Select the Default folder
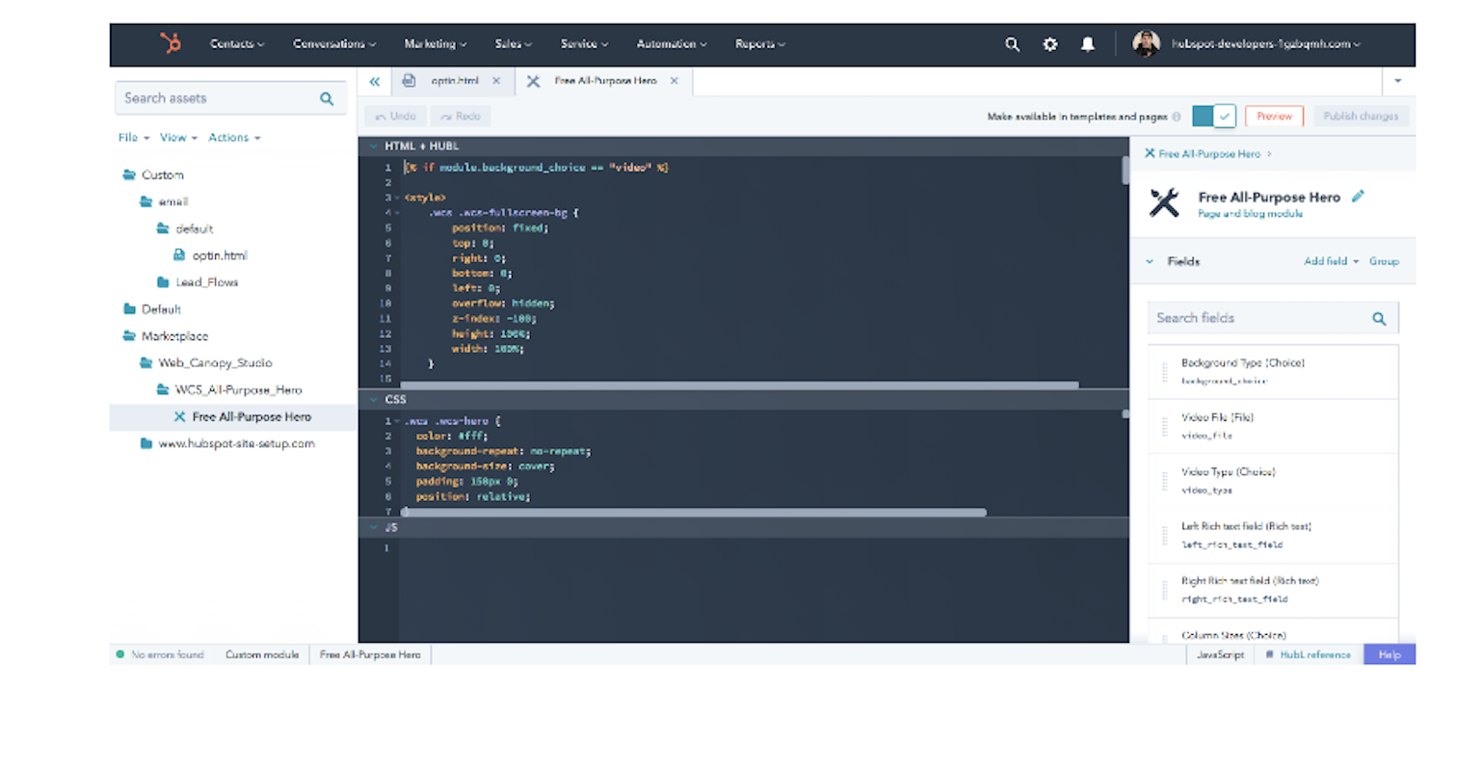Image resolution: width=1457 pixels, height=769 pixels. 152,309
